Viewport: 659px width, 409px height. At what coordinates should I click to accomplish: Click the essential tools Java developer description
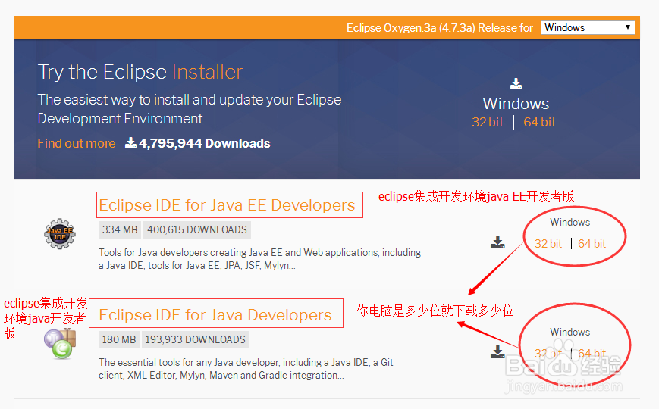pos(246,369)
